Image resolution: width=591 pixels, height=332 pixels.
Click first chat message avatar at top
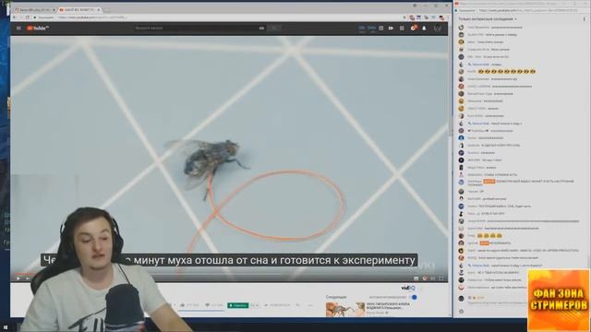(x=461, y=28)
